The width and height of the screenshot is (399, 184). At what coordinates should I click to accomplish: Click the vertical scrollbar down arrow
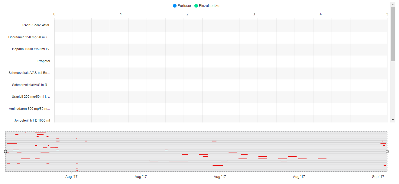pos(393,120)
